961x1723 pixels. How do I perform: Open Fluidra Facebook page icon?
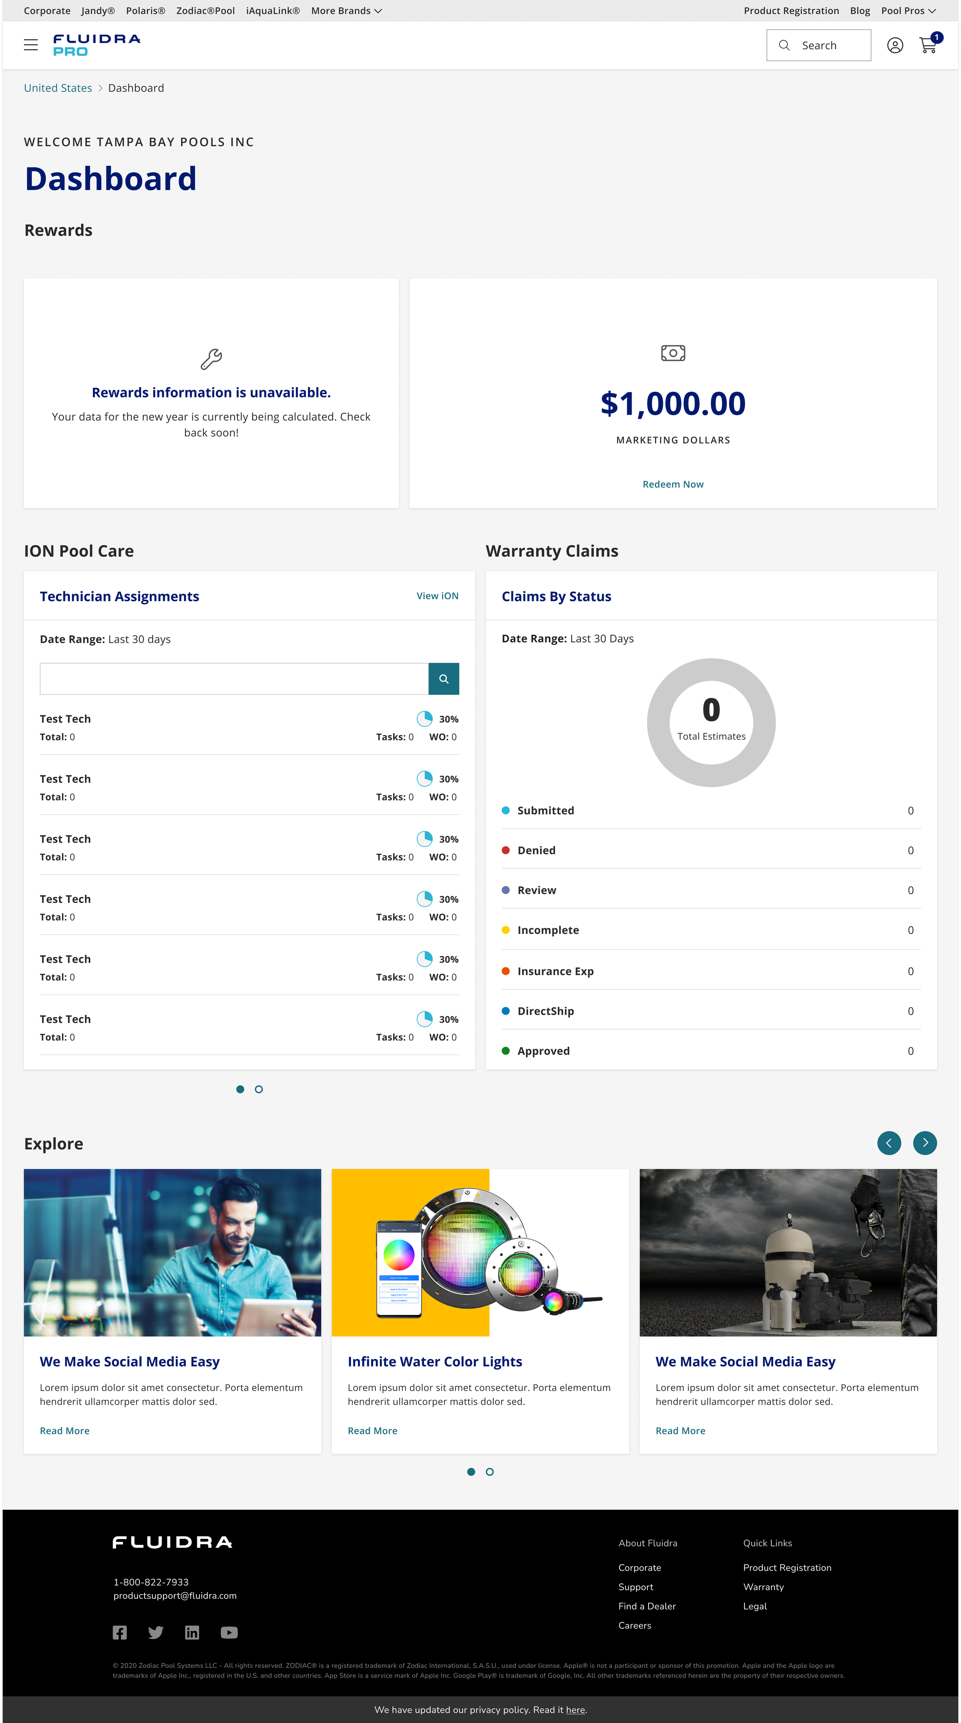coord(120,1633)
